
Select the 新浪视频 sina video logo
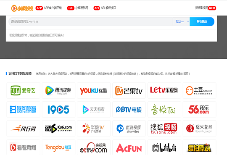[x=129, y=129]
